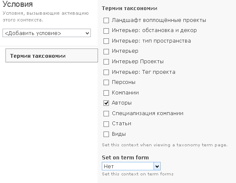
Task: Check Специализация компании checkbox
Action: [106, 113]
